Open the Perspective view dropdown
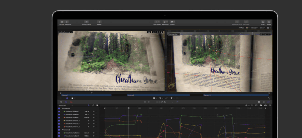 (x=174, y=34)
